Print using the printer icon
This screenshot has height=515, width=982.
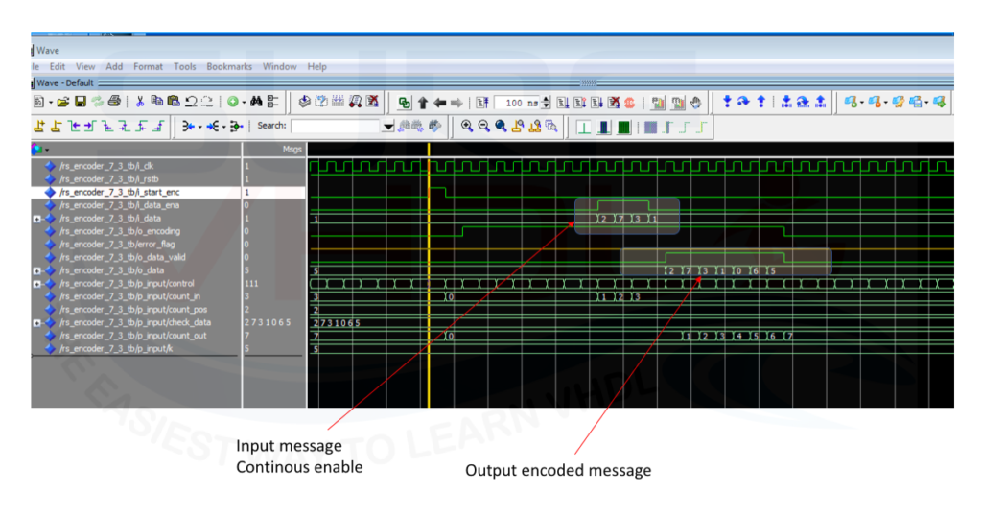tap(114, 102)
